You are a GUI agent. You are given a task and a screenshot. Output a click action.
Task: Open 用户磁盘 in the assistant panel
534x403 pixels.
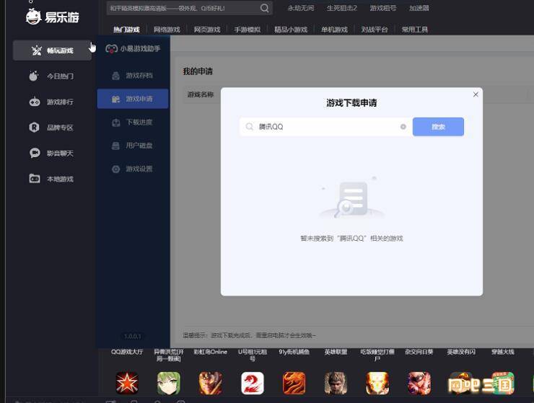[133, 146]
